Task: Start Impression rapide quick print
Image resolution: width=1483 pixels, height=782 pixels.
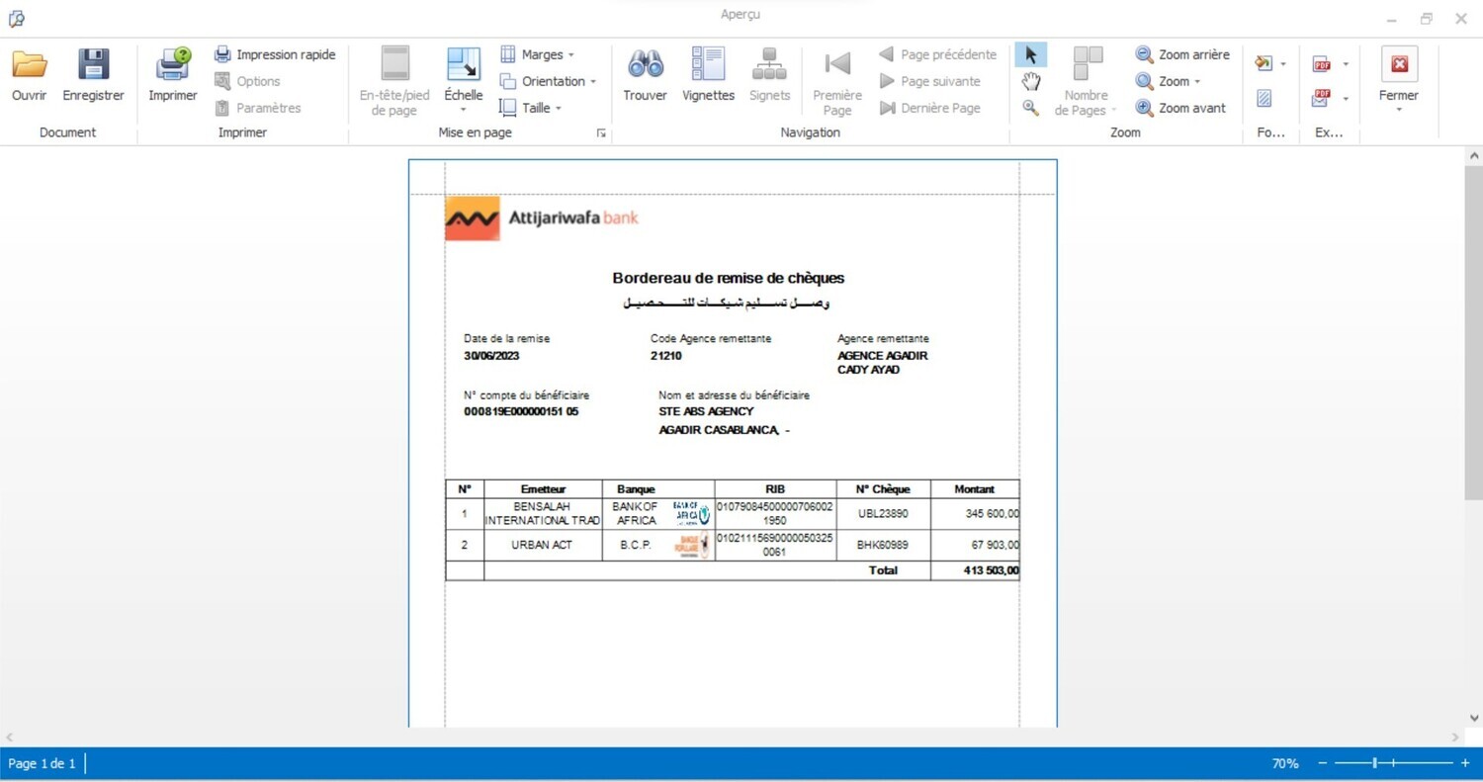Action: click(x=275, y=54)
